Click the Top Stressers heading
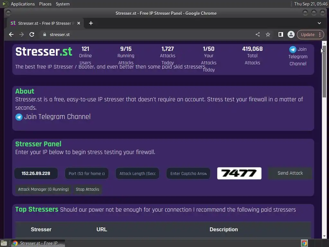 (x=37, y=209)
